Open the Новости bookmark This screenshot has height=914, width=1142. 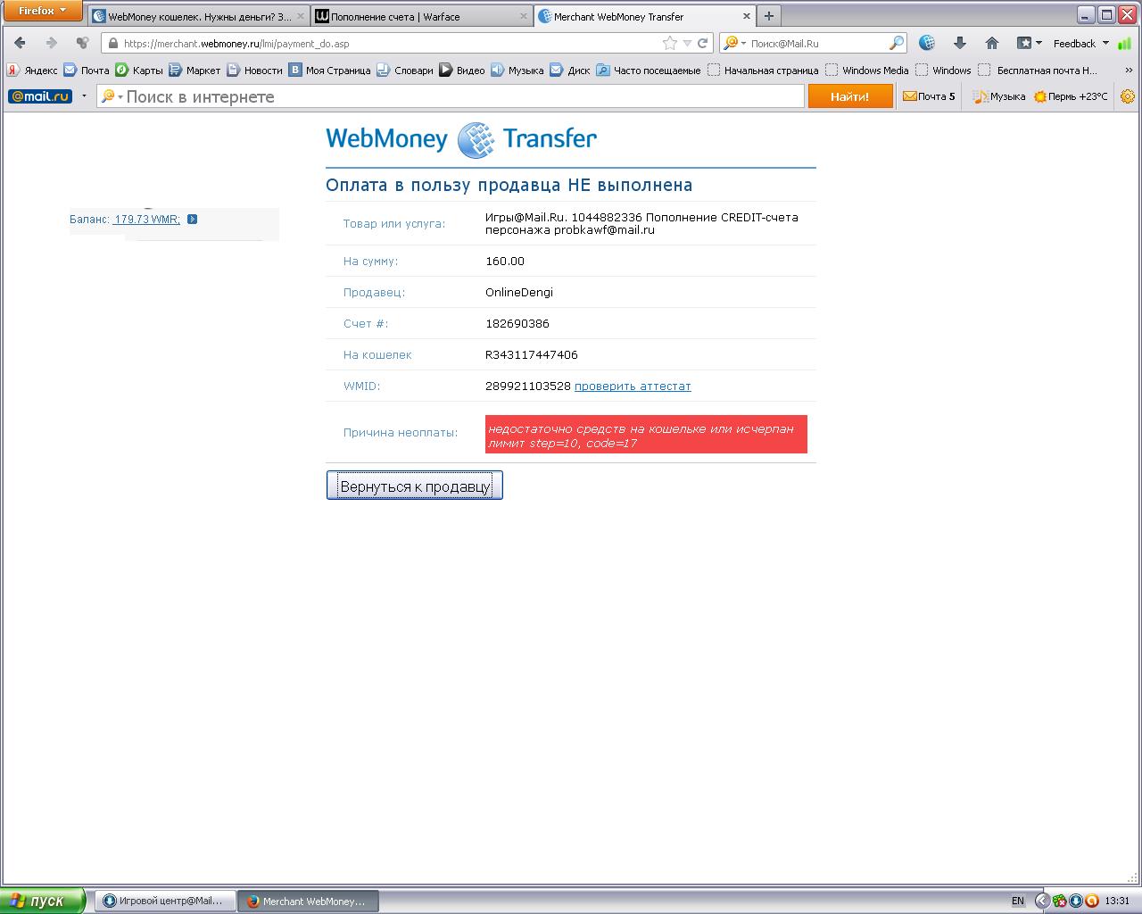point(254,70)
